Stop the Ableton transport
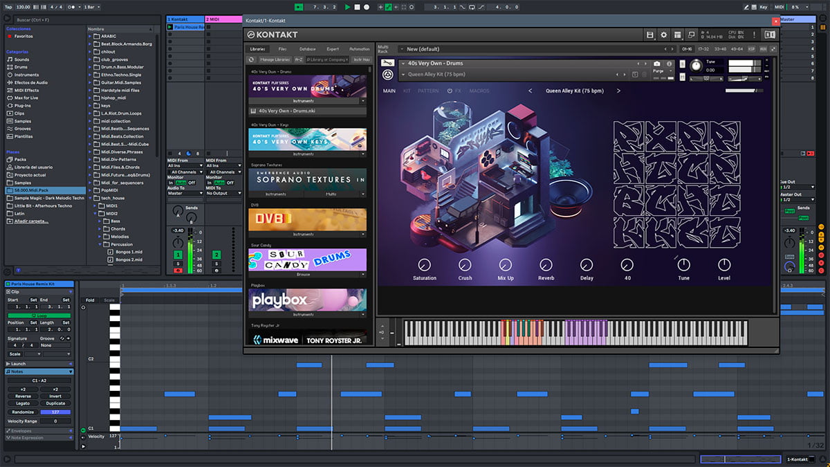The height and width of the screenshot is (467, 830). tap(357, 7)
